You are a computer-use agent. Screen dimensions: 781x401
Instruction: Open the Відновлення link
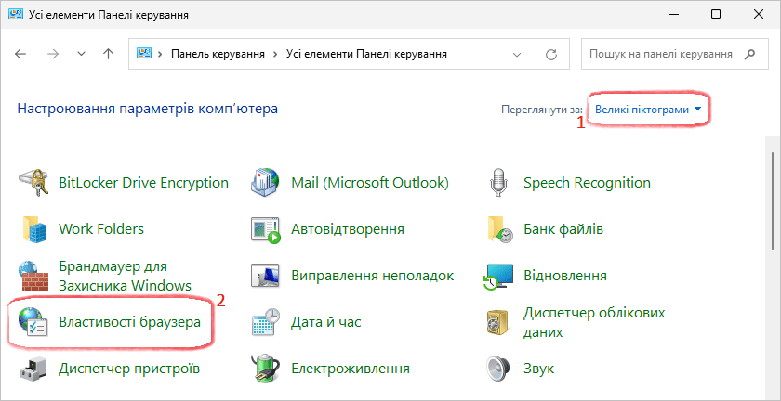[x=565, y=276]
